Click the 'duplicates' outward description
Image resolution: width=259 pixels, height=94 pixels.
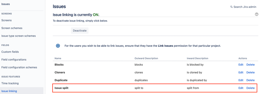pyautogui.click(x=141, y=80)
